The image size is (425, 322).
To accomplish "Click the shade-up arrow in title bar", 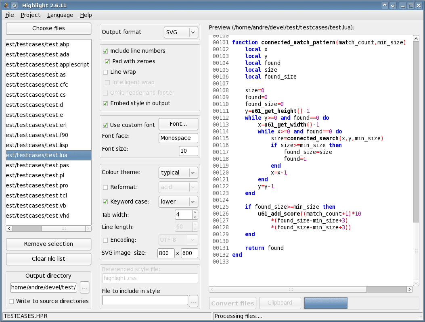I will point(385,5).
